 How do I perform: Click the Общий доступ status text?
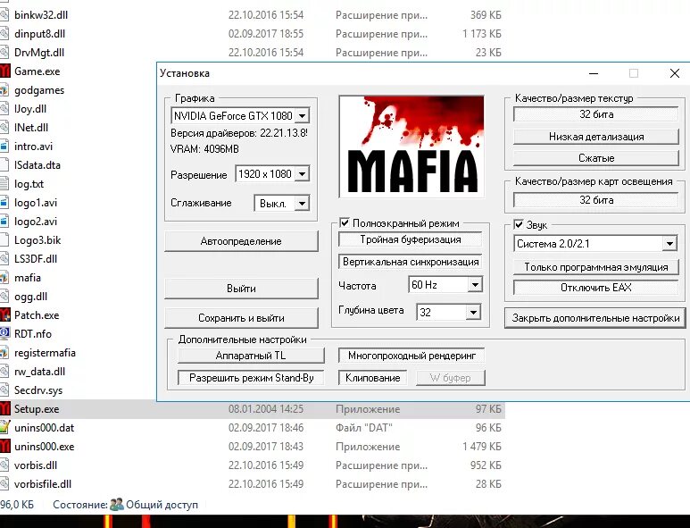tap(162, 505)
